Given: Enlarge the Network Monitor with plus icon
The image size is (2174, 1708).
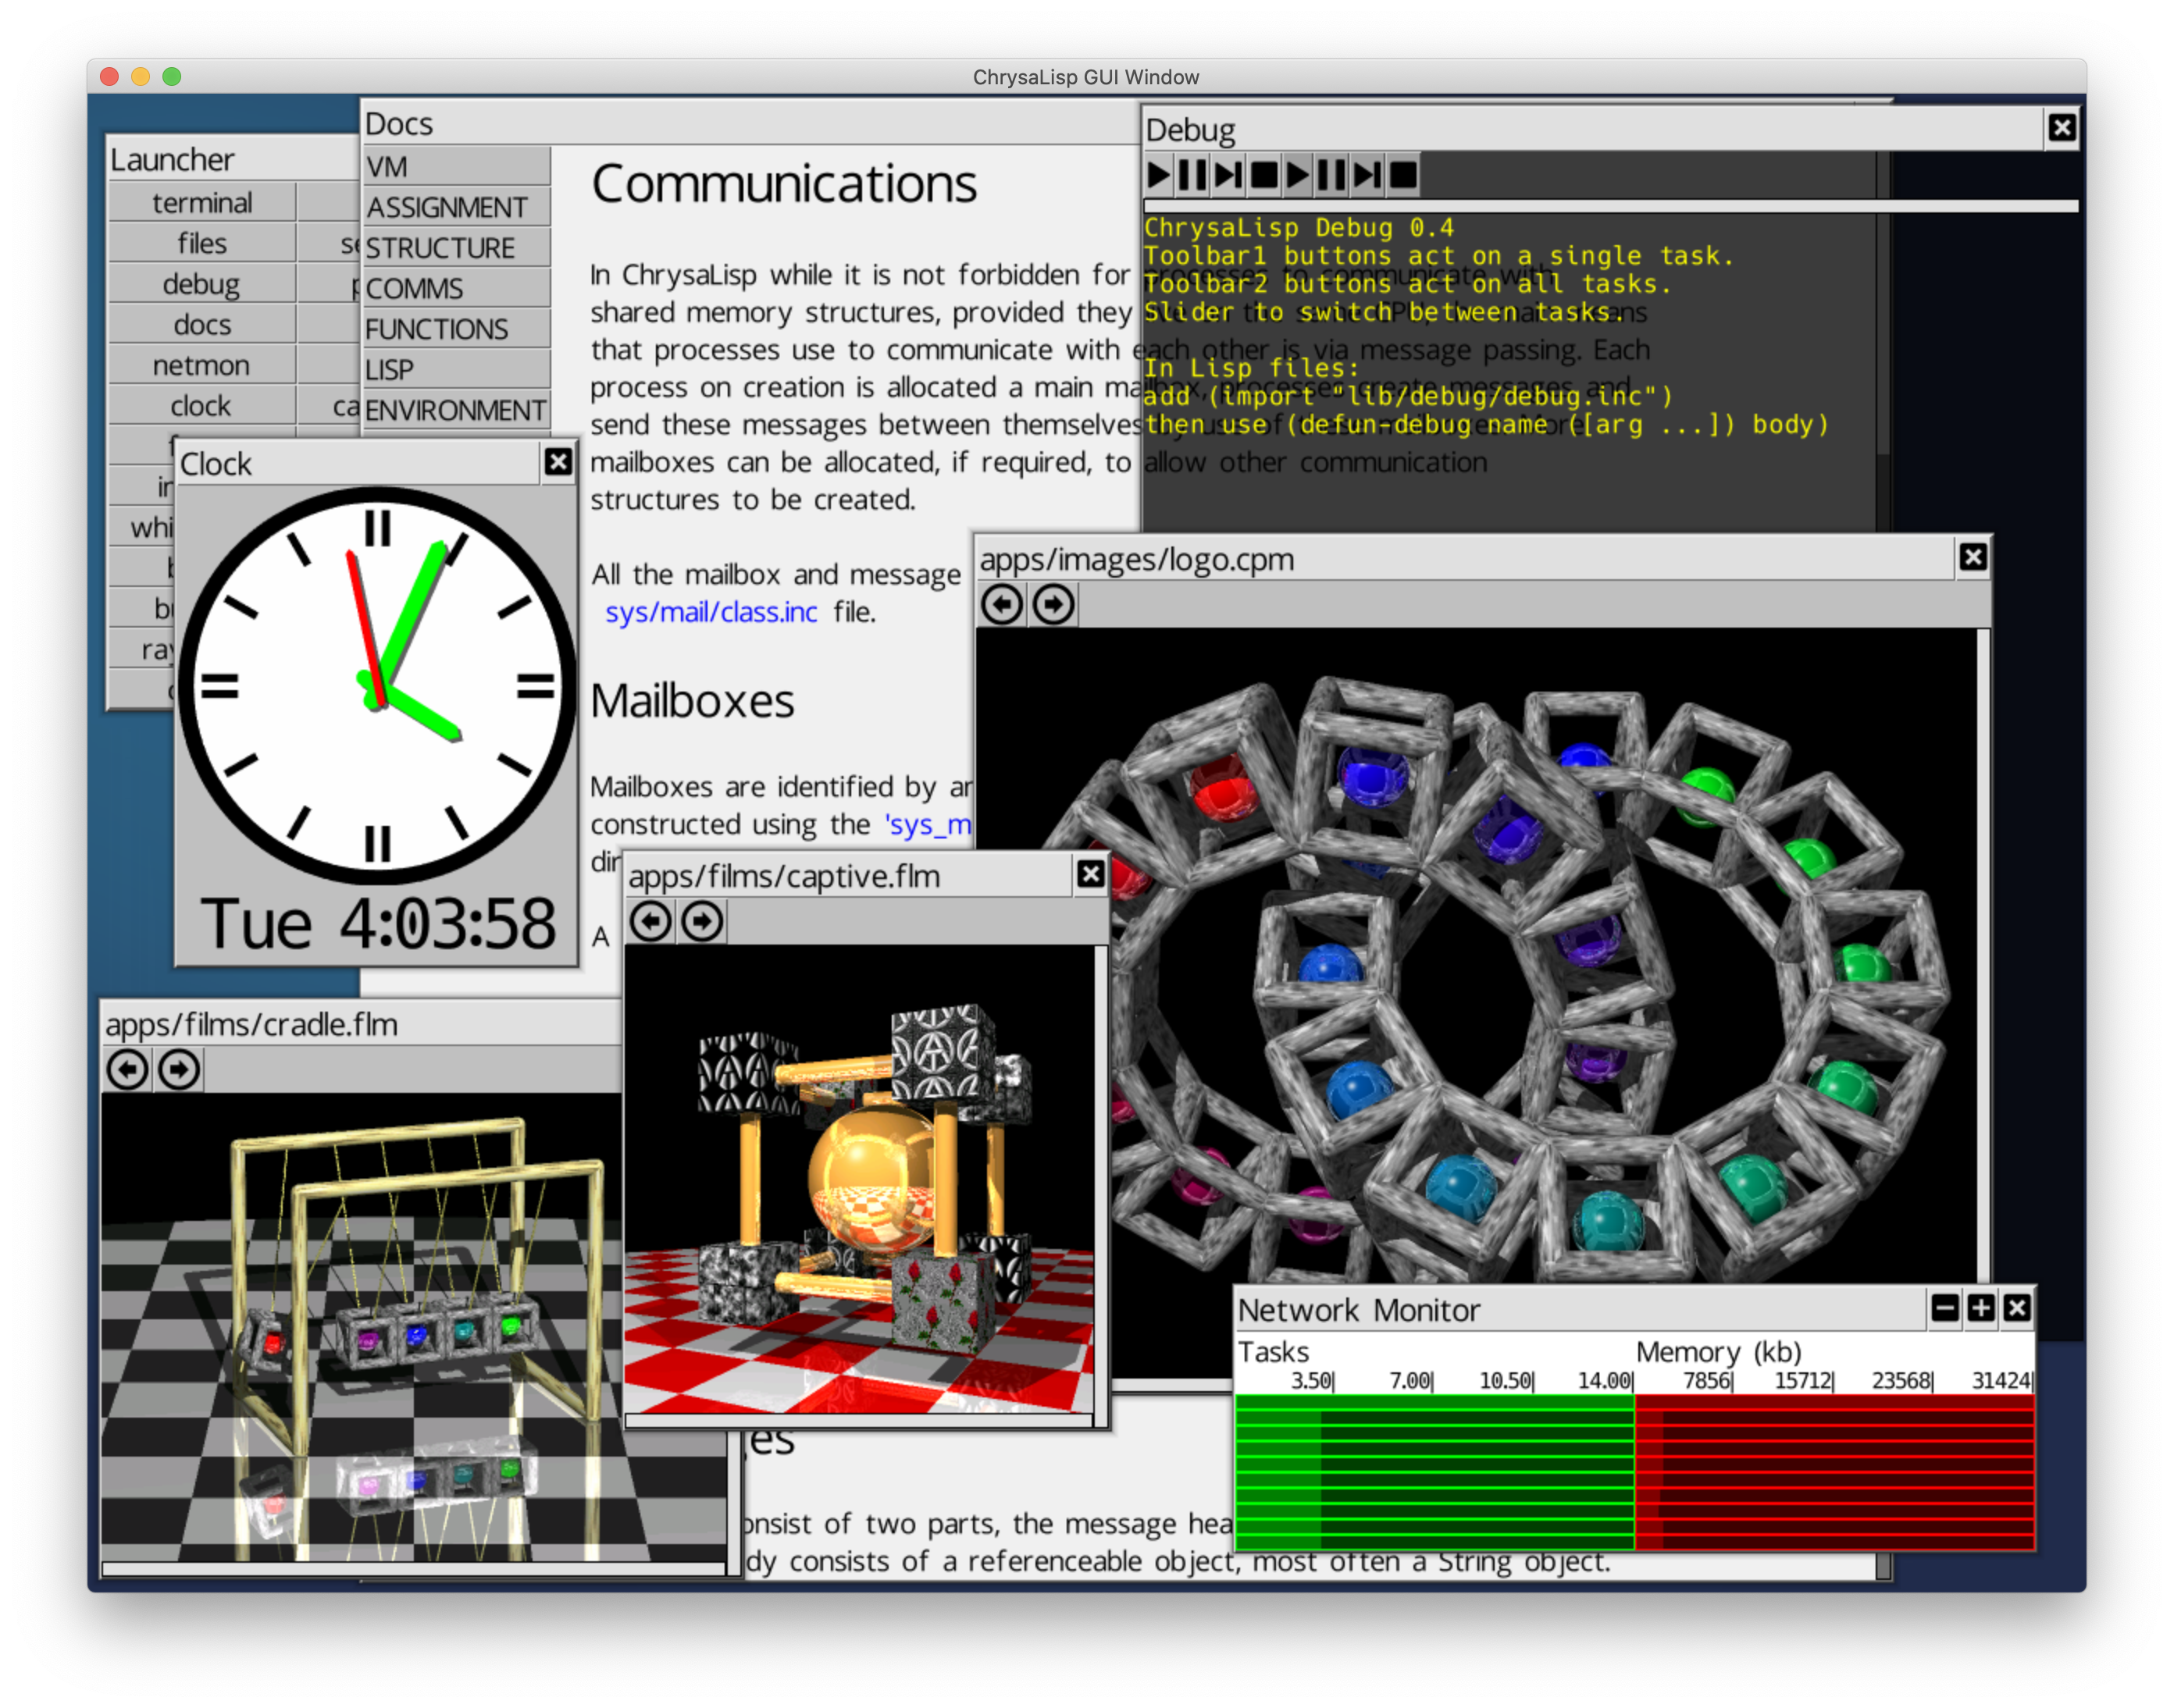Looking at the screenshot, I should pos(1981,1308).
